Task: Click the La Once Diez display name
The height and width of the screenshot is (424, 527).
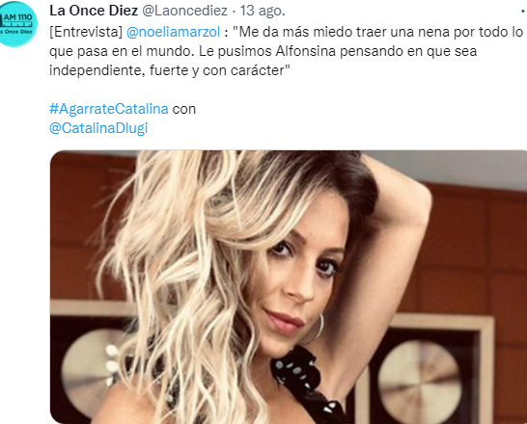Action: tap(94, 11)
